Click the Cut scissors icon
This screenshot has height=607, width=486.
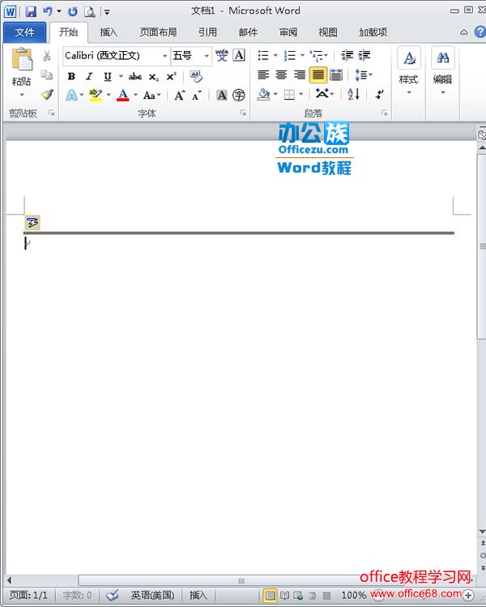click(47, 56)
